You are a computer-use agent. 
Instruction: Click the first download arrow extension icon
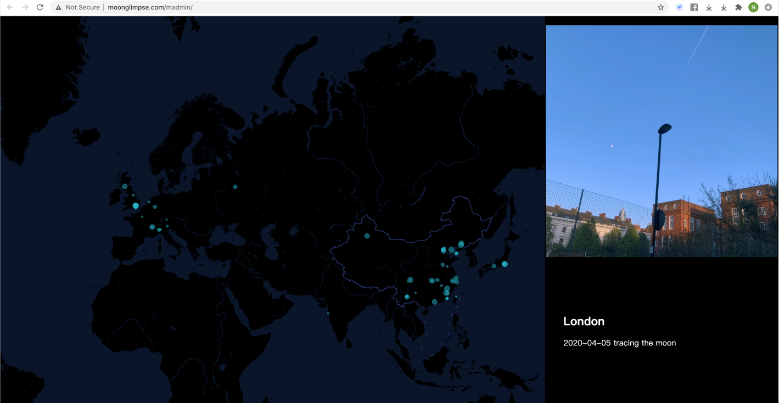click(709, 7)
